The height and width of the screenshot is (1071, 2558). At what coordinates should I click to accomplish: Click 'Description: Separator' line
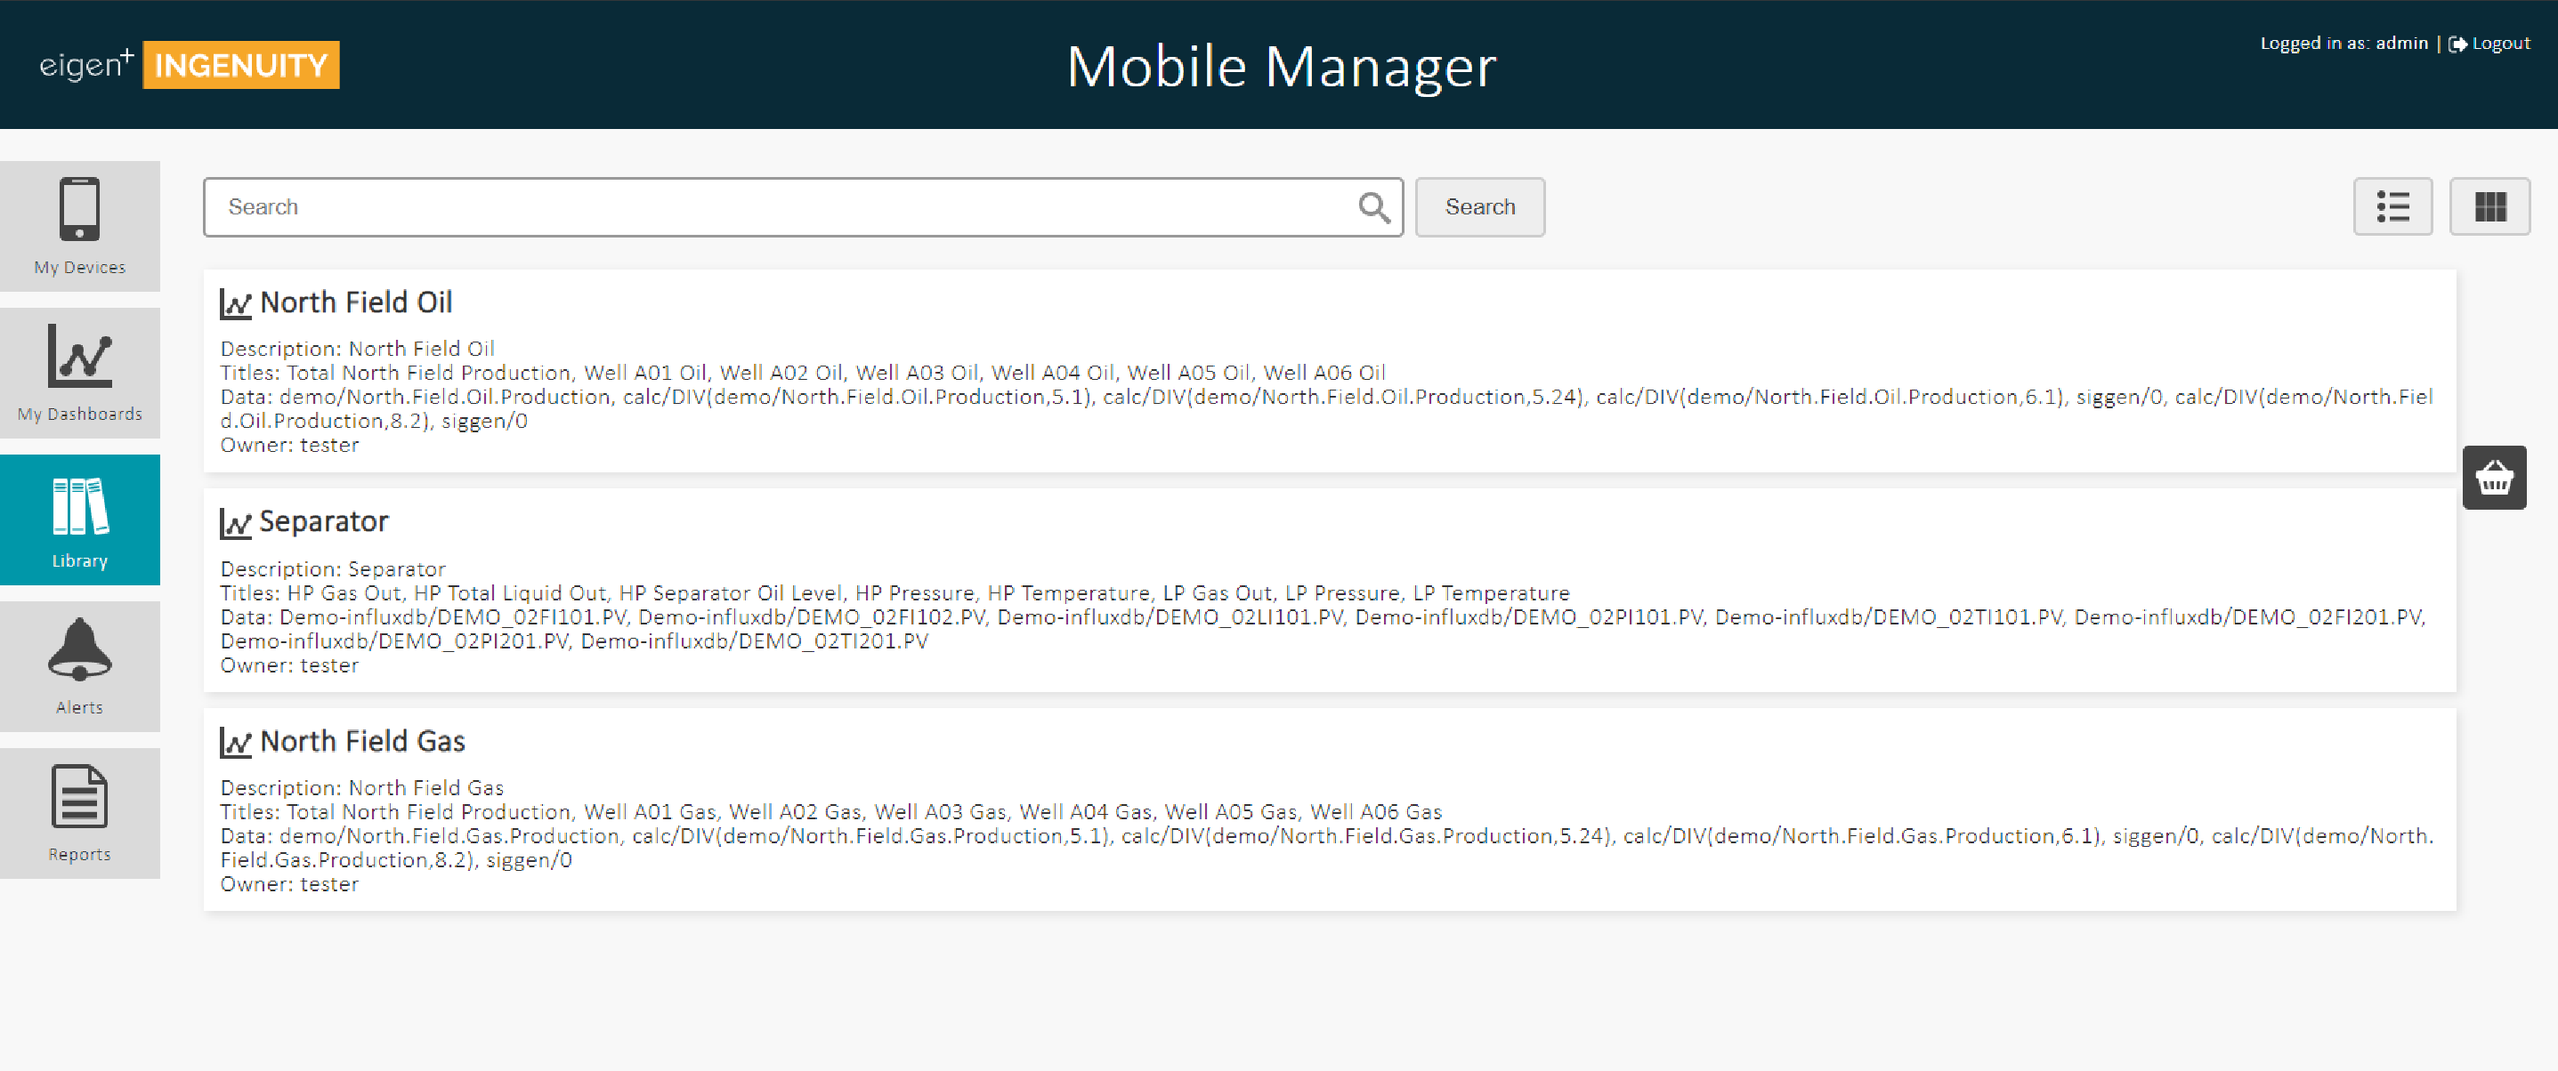333,569
